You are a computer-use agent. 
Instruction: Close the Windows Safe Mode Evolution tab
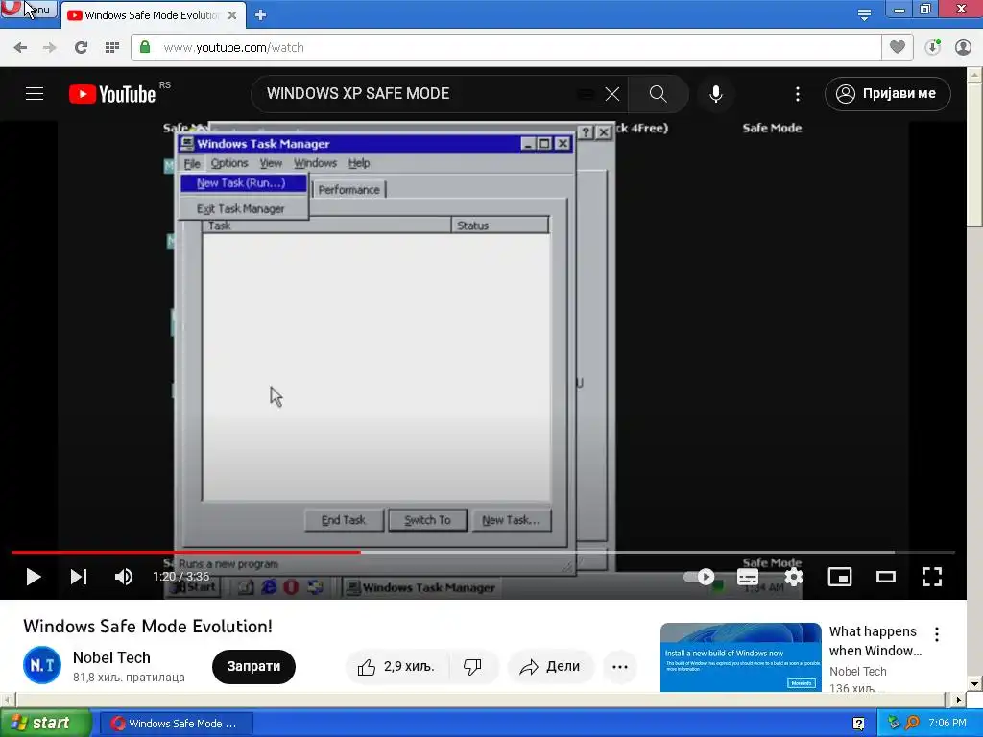tap(232, 15)
